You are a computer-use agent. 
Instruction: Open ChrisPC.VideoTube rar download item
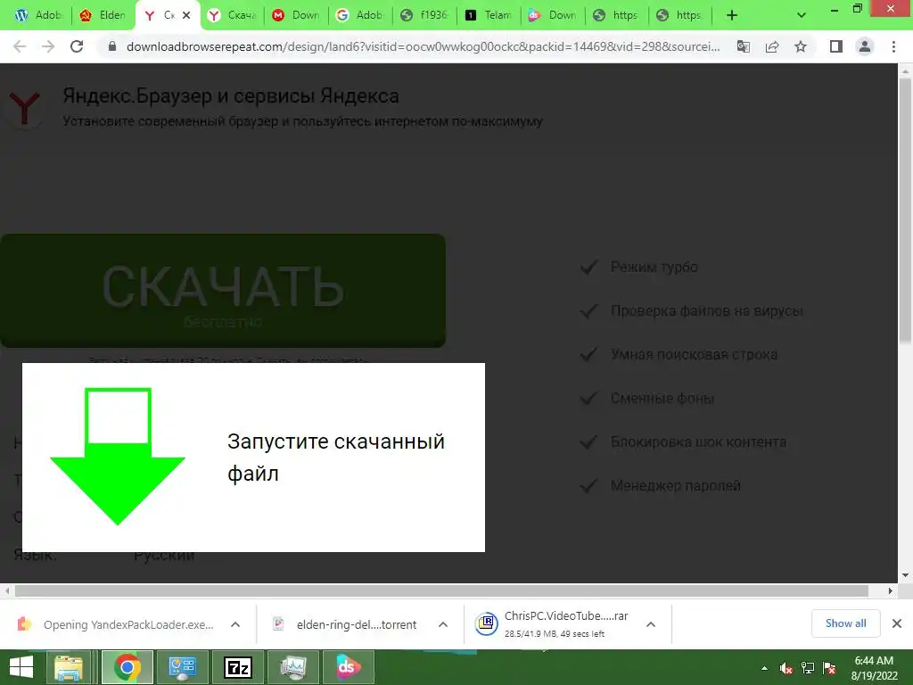[552, 623]
